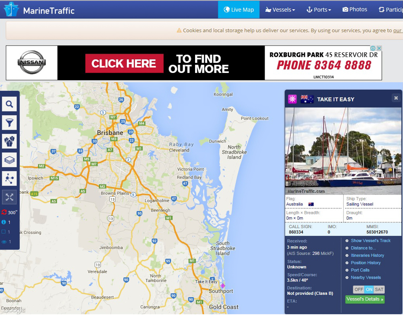This screenshot has height=315, width=403.
Task: Expand the Vessels dropdown menu
Action: (280, 10)
